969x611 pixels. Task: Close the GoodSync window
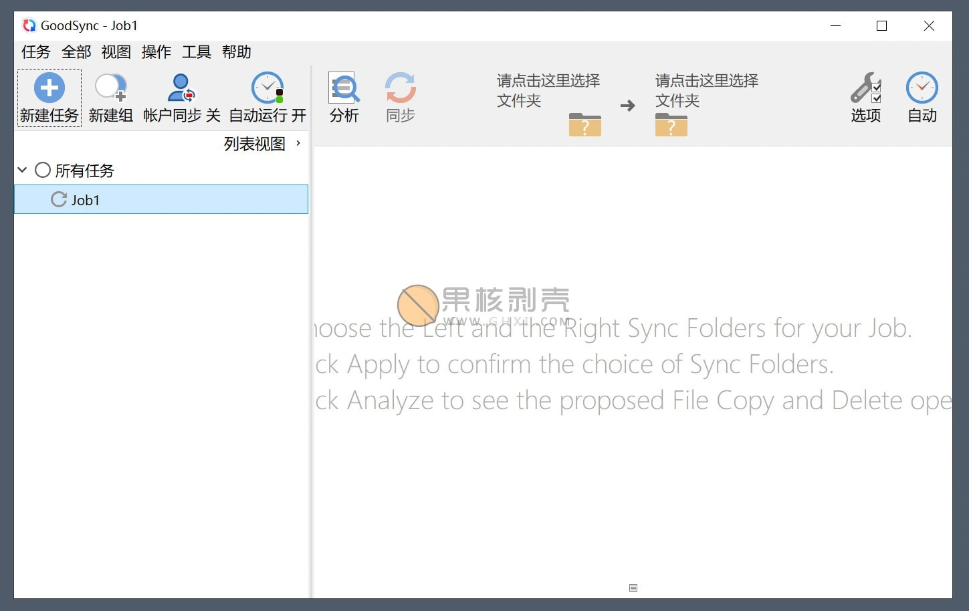pyautogui.click(x=929, y=25)
